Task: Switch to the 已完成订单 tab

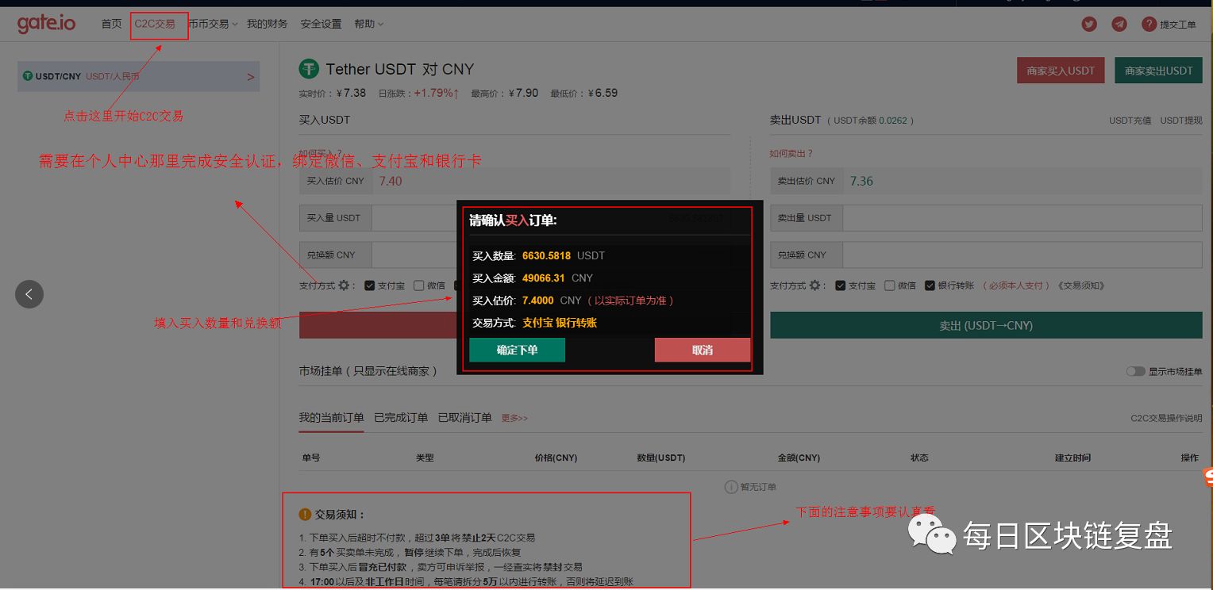Action: tap(400, 417)
